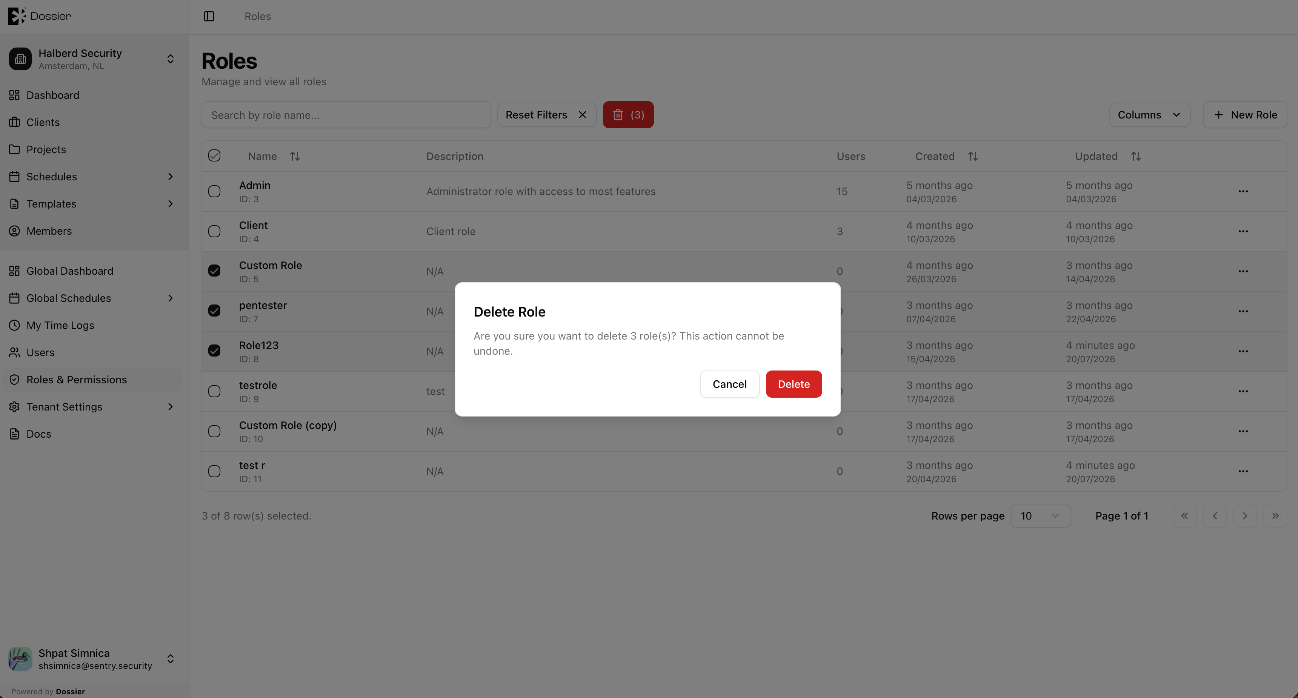
Task: Toggle the sidebar panel icon
Action: coord(209,17)
